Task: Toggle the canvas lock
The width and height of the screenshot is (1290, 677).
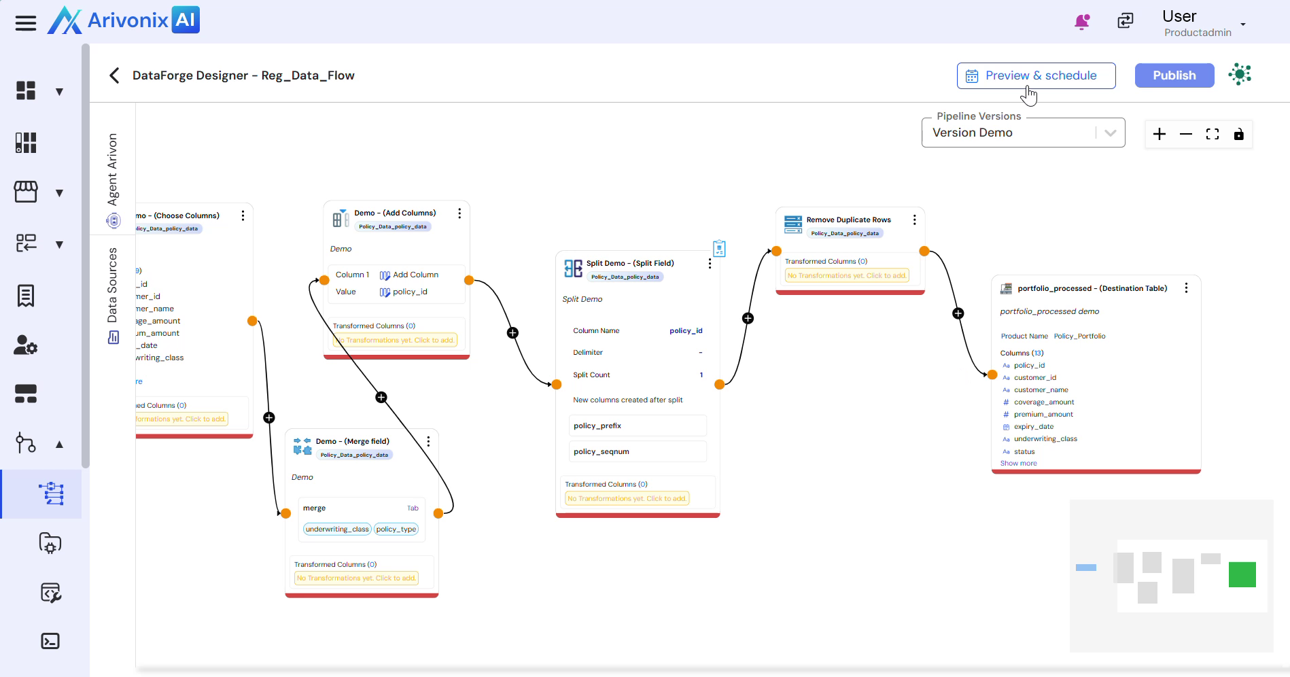Action: (x=1239, y=134)
